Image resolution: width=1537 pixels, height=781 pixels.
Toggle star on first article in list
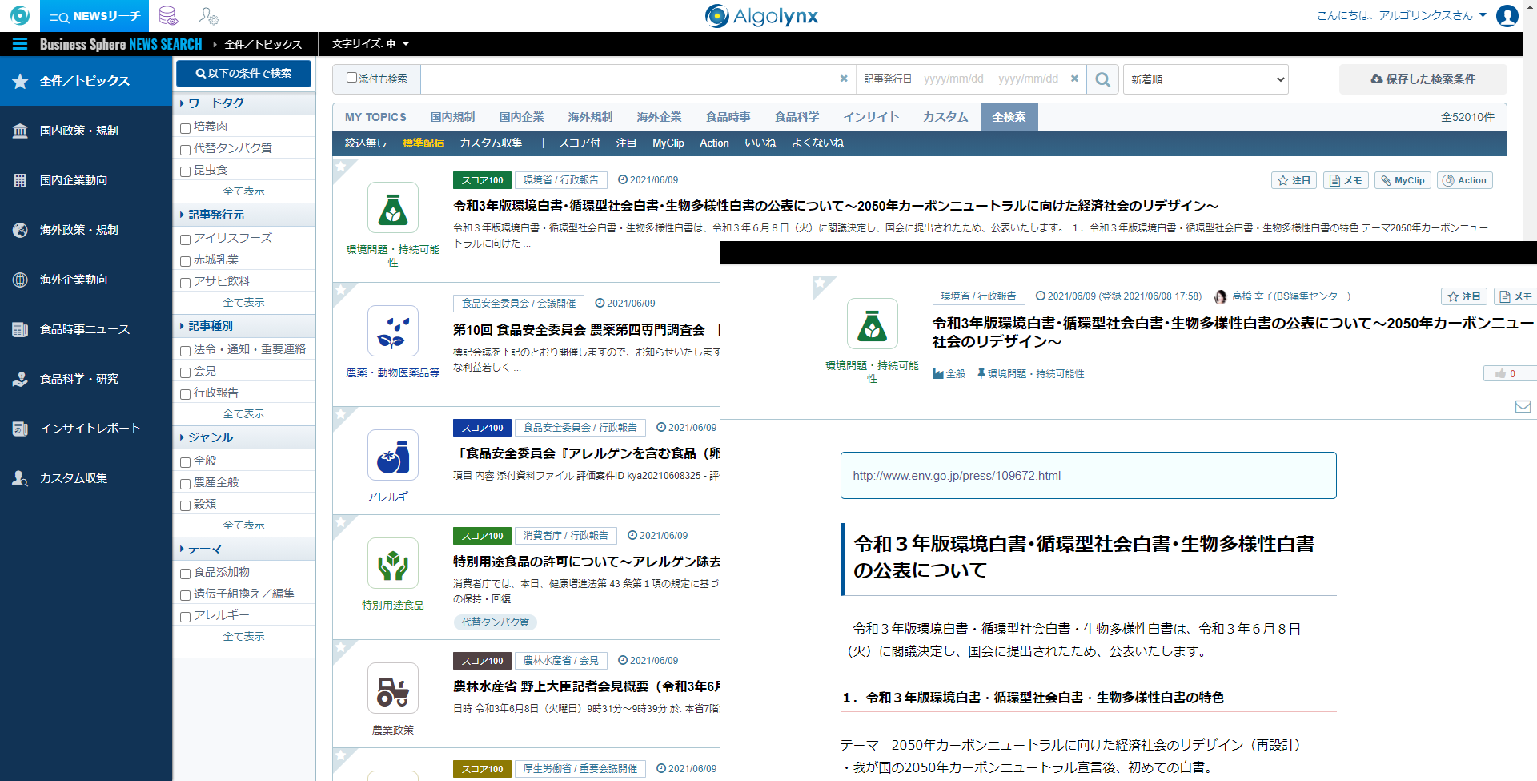tap(341, 167)
